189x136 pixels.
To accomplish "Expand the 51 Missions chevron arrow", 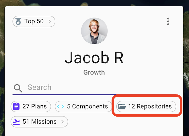I will (62, 122).
